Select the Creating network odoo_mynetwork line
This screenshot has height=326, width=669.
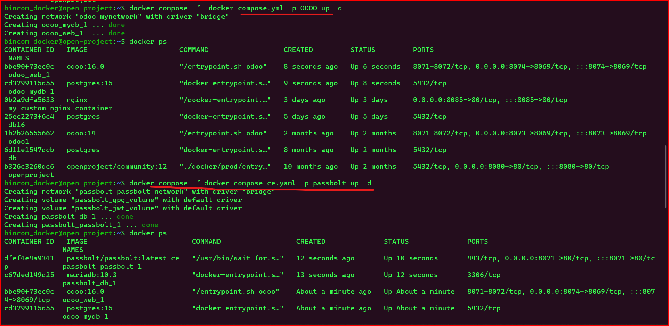click(x=116, y=16)
